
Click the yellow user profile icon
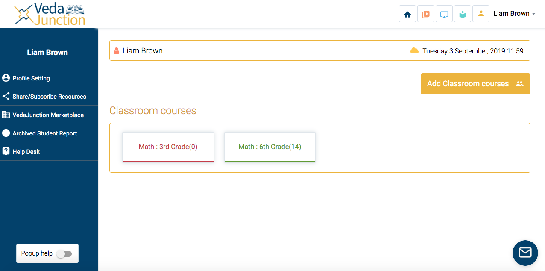click(x=481, y=14)
